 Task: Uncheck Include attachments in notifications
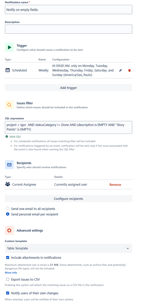point(8,258)
